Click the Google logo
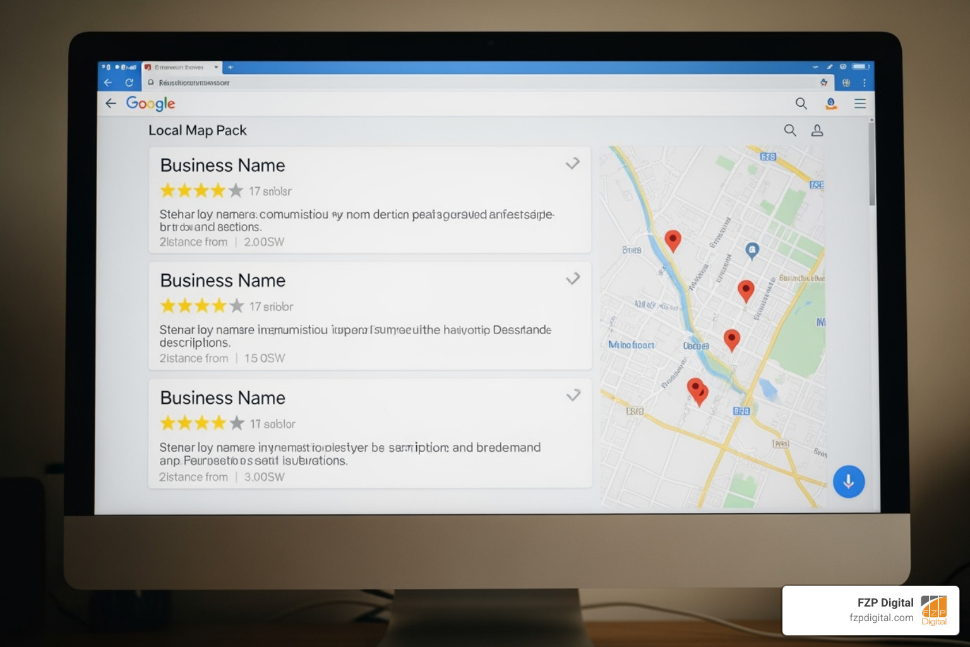 (150, 103)
